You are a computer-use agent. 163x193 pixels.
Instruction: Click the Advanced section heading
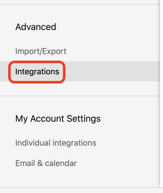(x=36, y=27)
